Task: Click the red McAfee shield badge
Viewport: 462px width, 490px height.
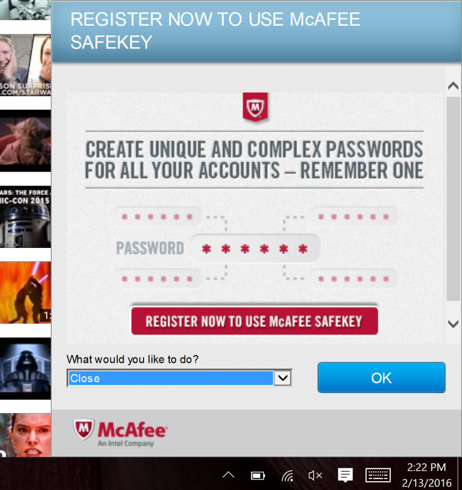Action: [x=255, y=107]
